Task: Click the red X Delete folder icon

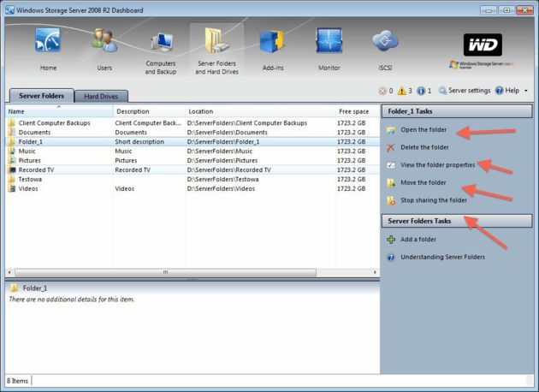Action: (x=391, y=147)
